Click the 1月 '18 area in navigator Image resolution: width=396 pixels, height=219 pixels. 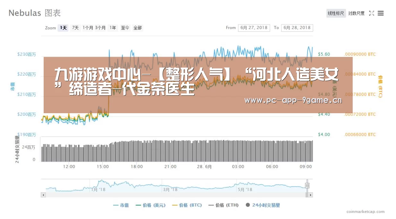pos(98,190)
